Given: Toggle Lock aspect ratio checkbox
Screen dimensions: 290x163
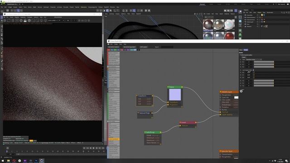Looking at the screenshot, I should 253,70.
